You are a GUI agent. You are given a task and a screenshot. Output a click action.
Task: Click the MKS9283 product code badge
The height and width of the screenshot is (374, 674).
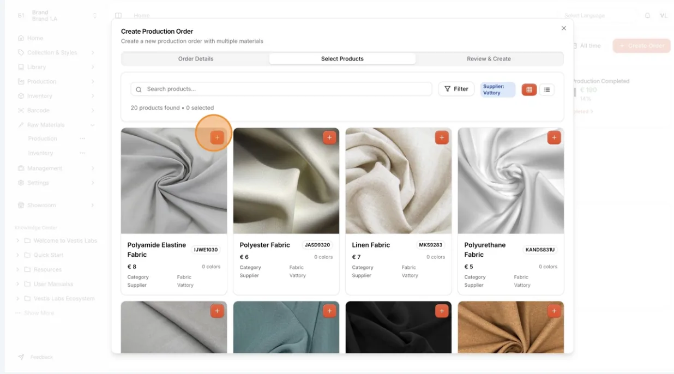coord(430,245)
